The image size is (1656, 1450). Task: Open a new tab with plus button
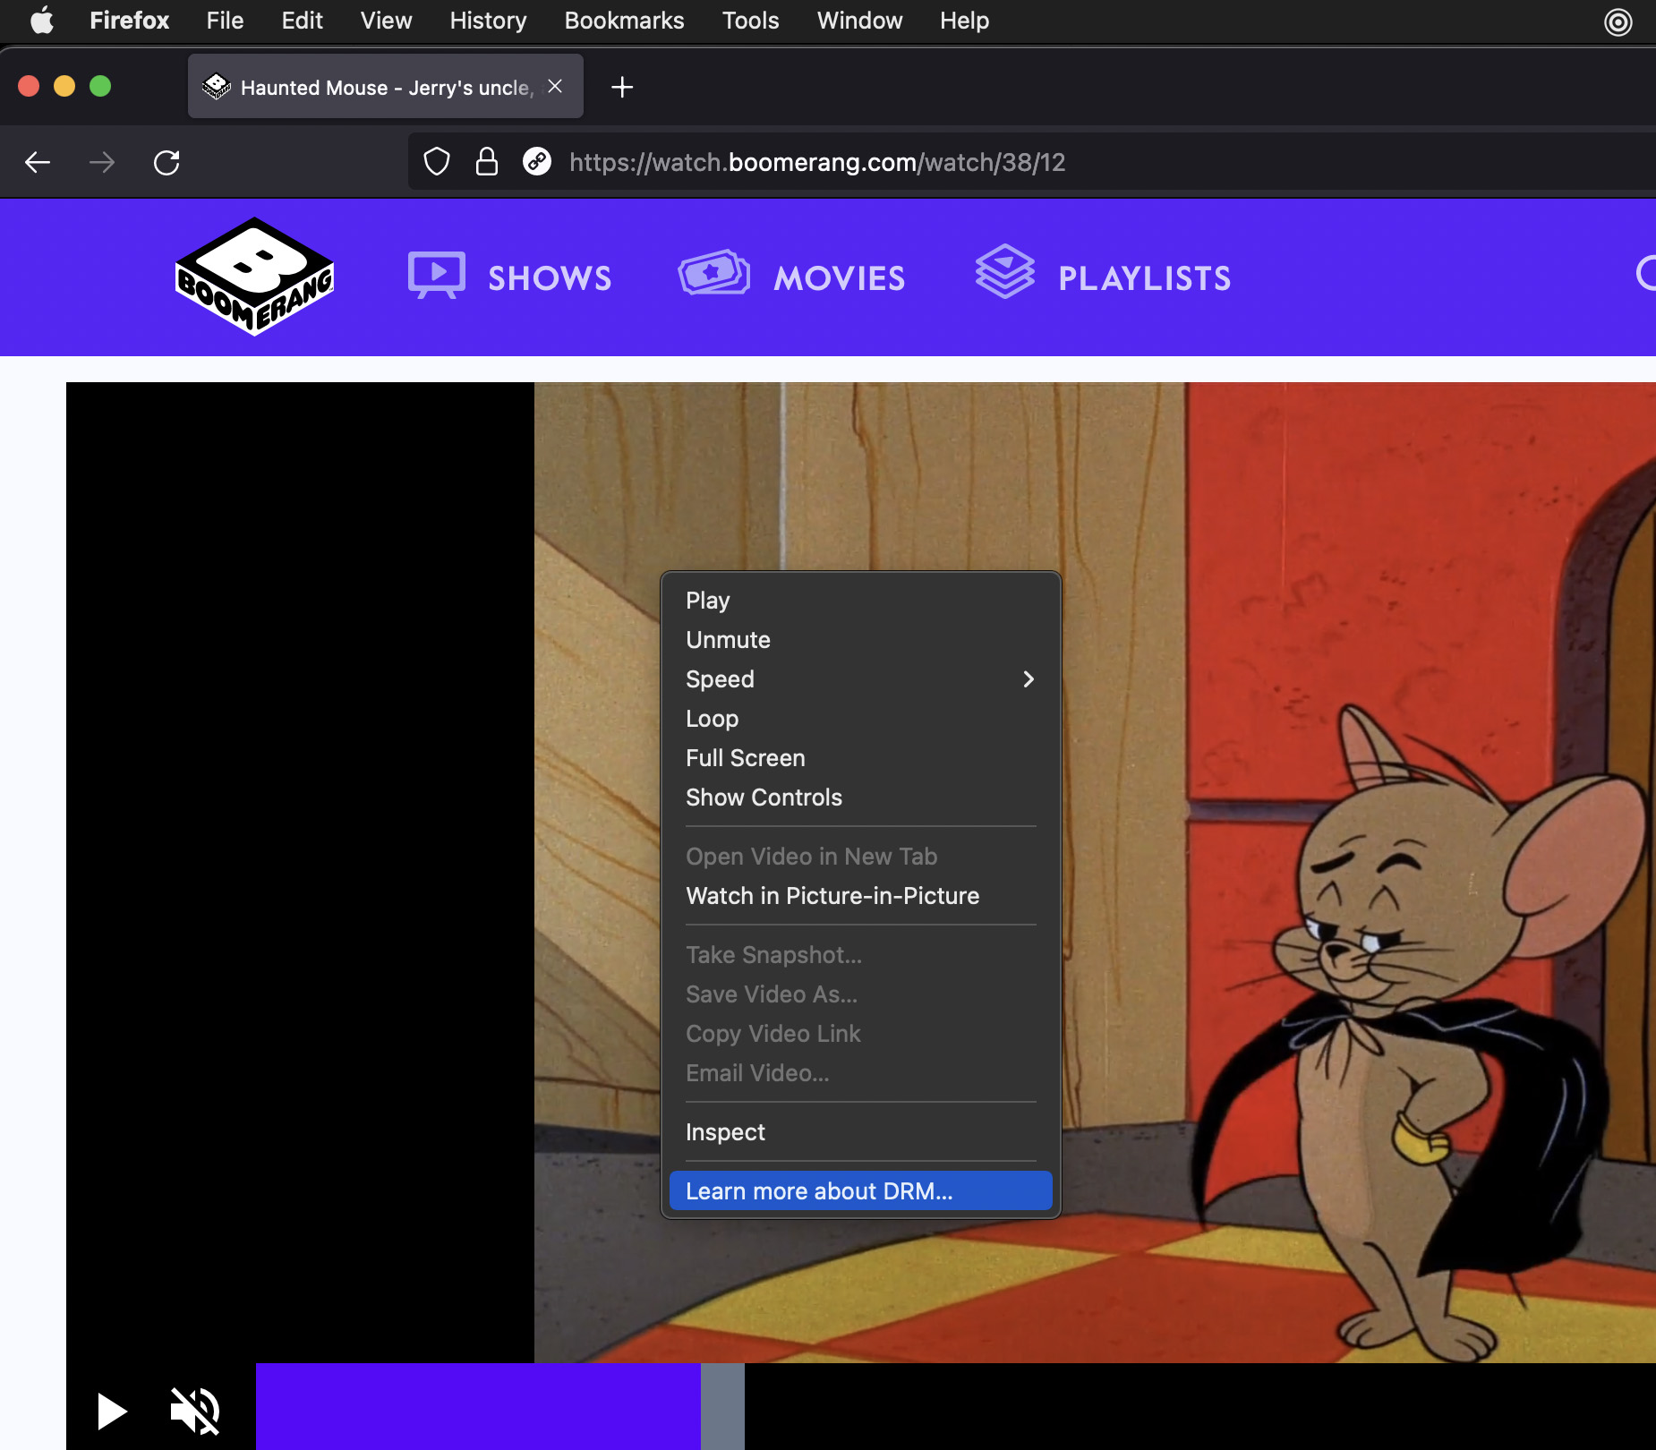coord(621,87)
